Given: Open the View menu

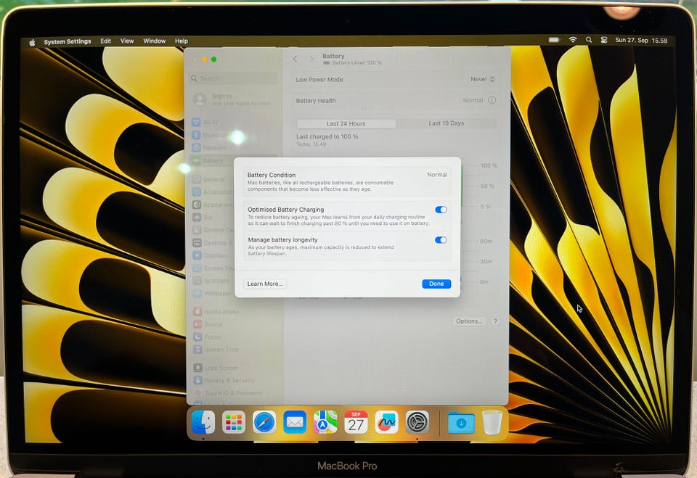Looking at the screenshot, I should coord(127,41).
